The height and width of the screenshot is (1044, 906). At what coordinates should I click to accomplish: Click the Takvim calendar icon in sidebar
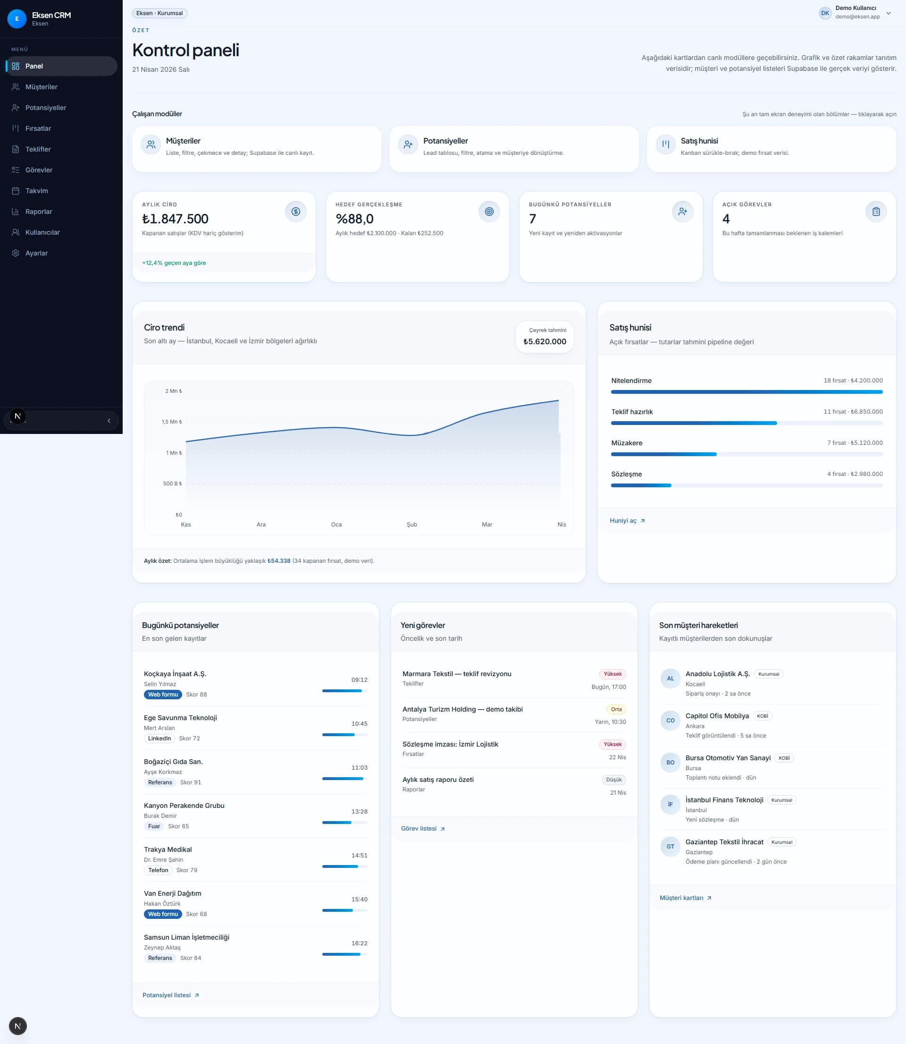16,191
